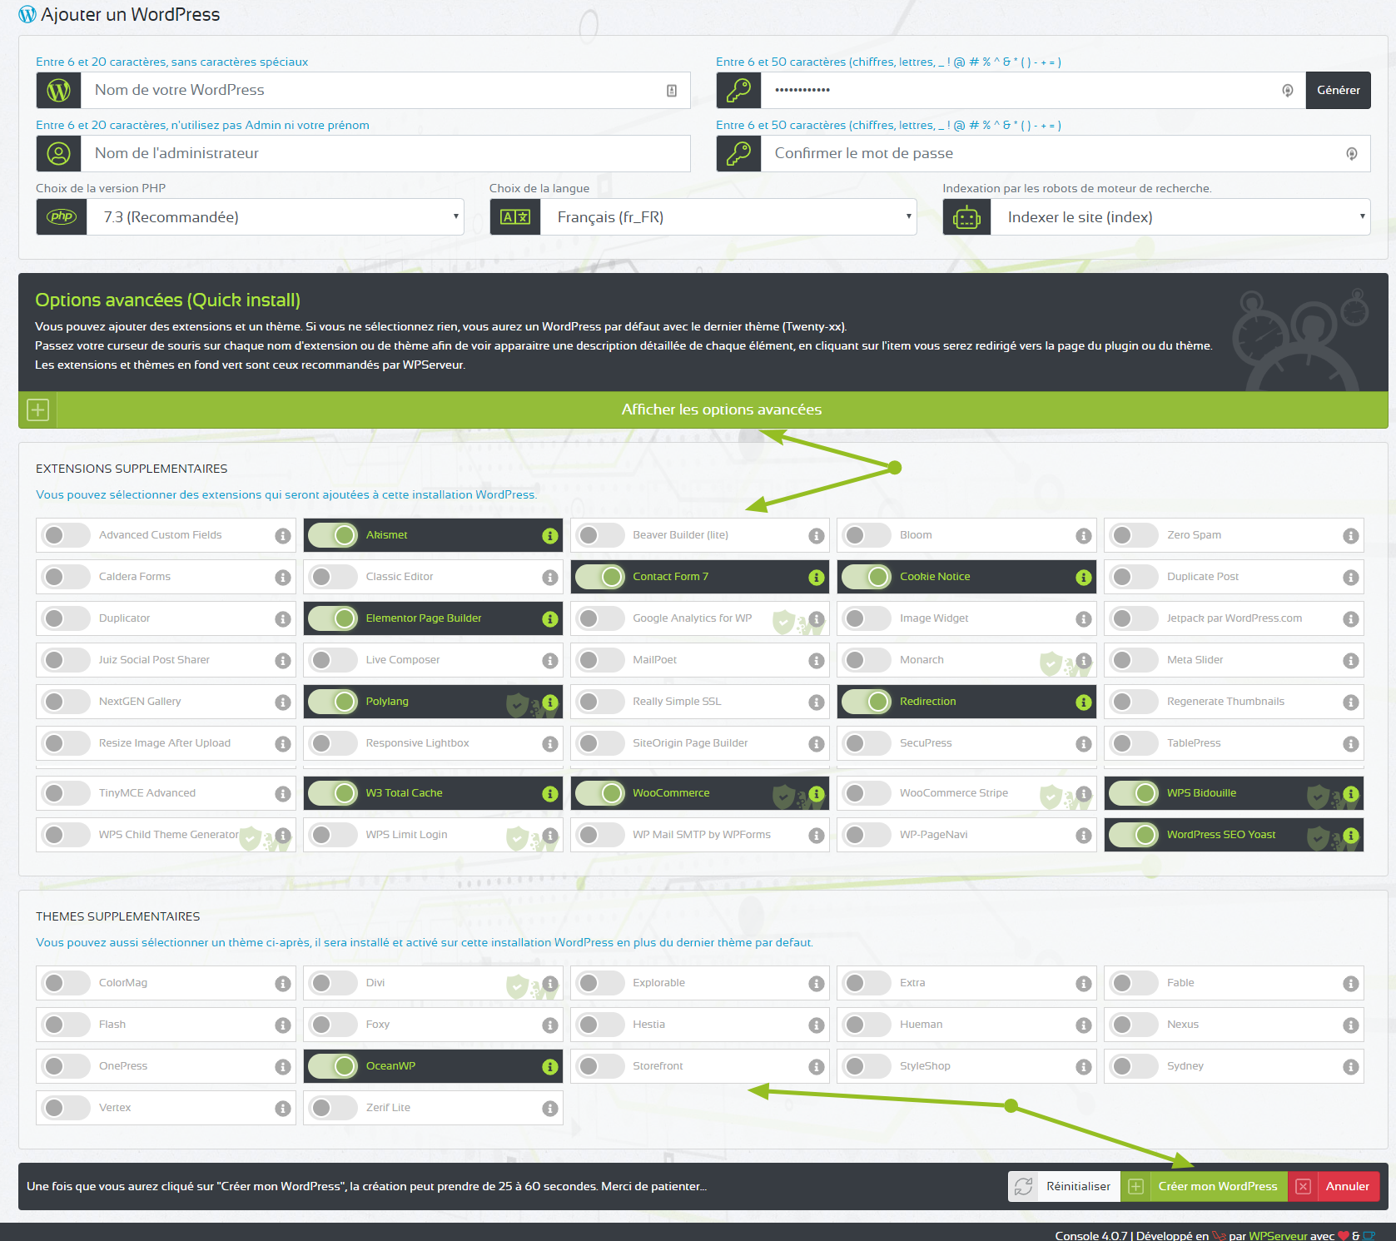
Task: Open the language dropdown Français (fr_FR)
Action: pos(728,217)
